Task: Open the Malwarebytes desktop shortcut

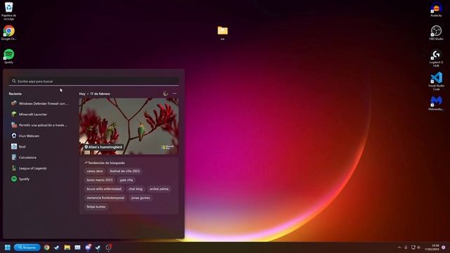Action: tap(436, 103)
